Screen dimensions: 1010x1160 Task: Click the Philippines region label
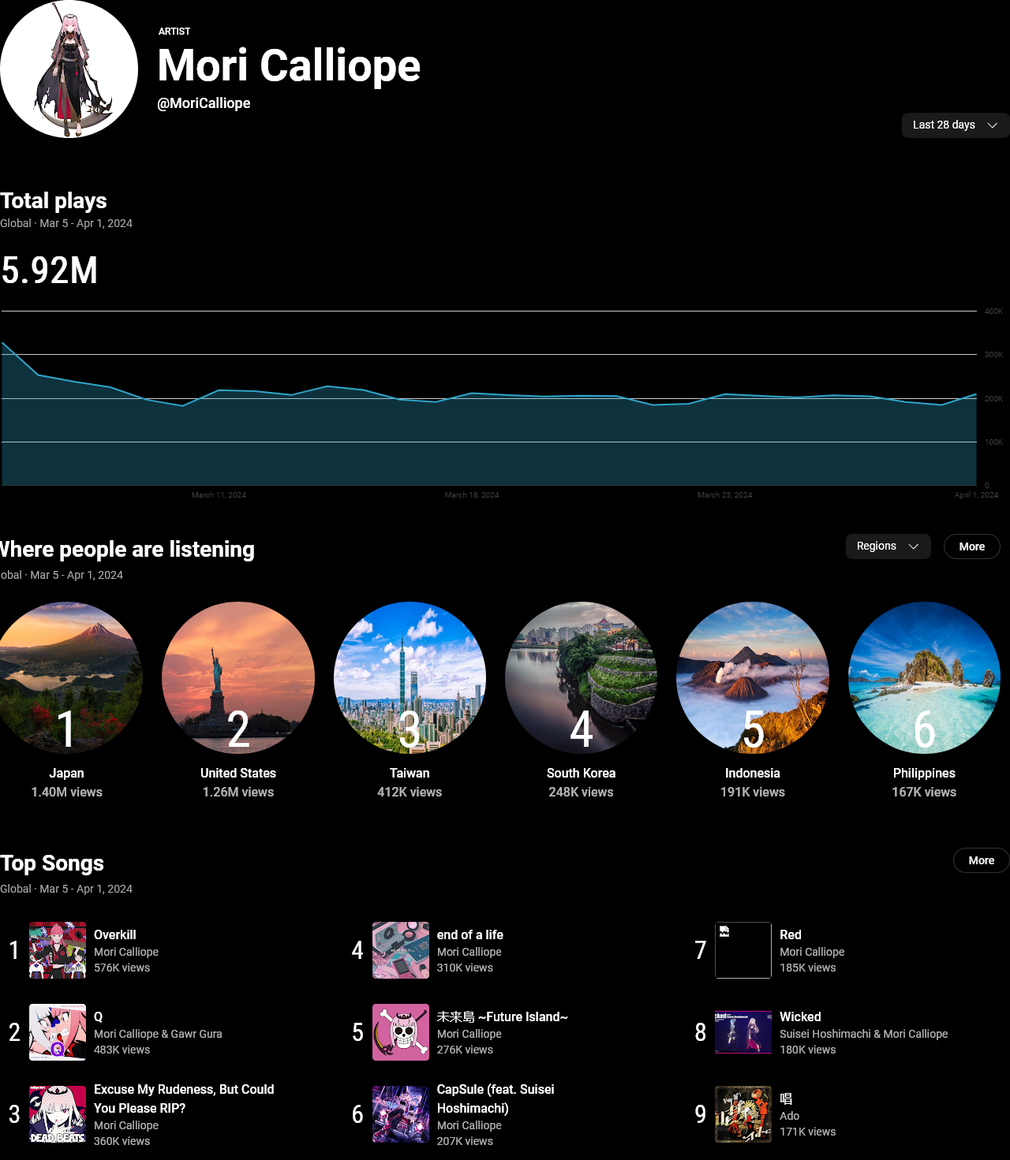click(x=924, y=773)
